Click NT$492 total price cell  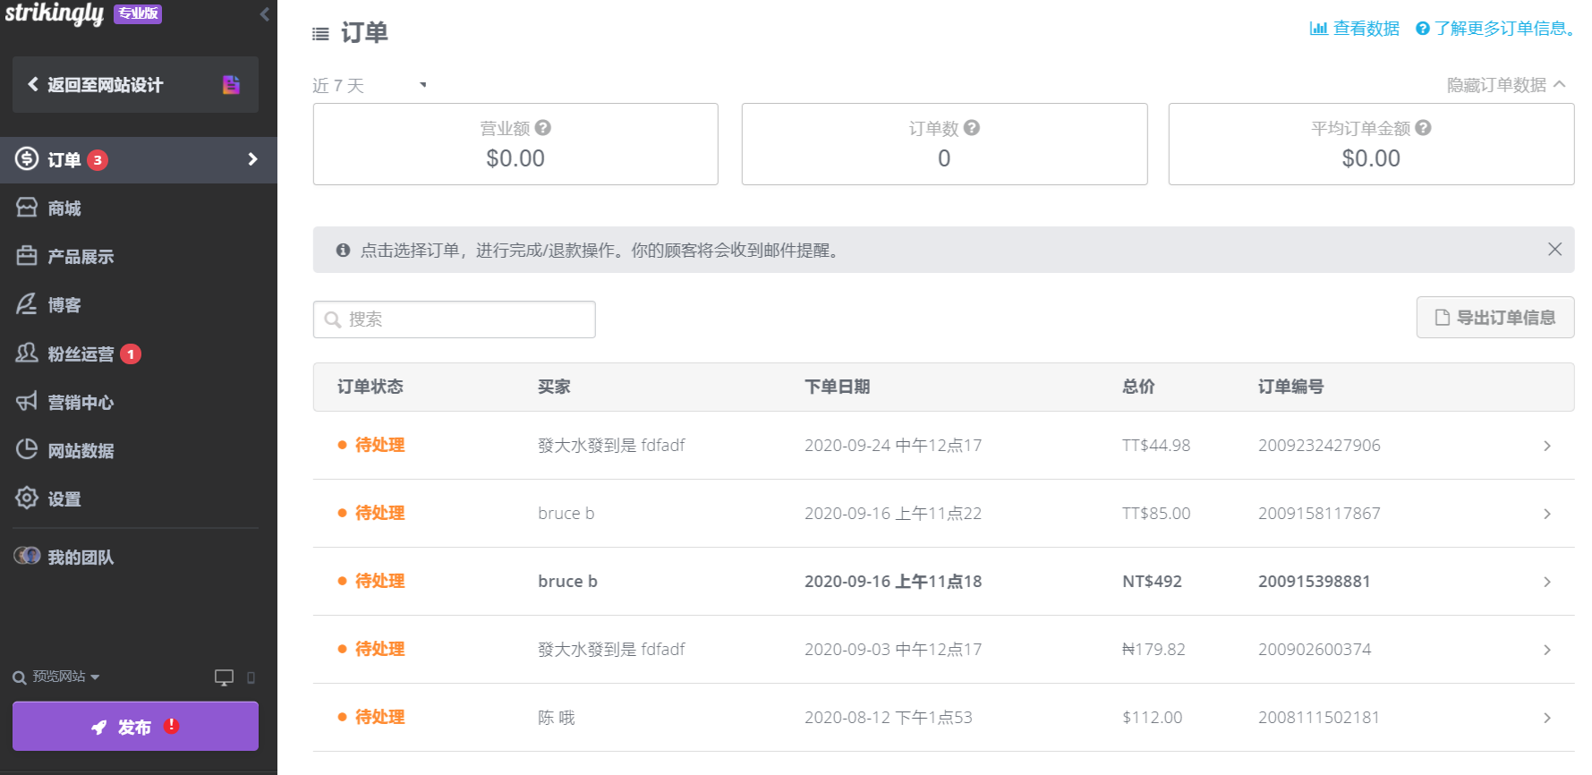[1152, 581]
